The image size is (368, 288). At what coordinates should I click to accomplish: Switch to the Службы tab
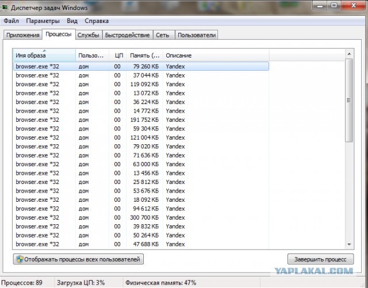tap(89, 35)
